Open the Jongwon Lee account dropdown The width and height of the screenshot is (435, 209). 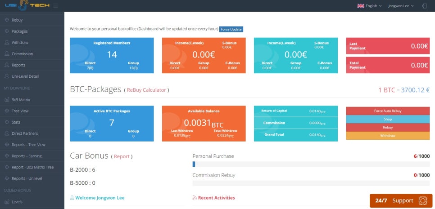click(x=401, y=6)
